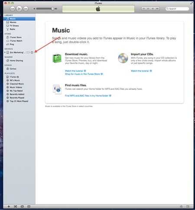
Task: Switch to album list view mode
Action: (148, 9)
